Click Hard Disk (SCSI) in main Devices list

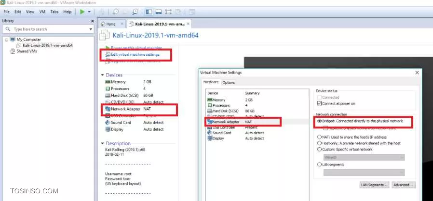pyautogui.click(x=130, y=95)
